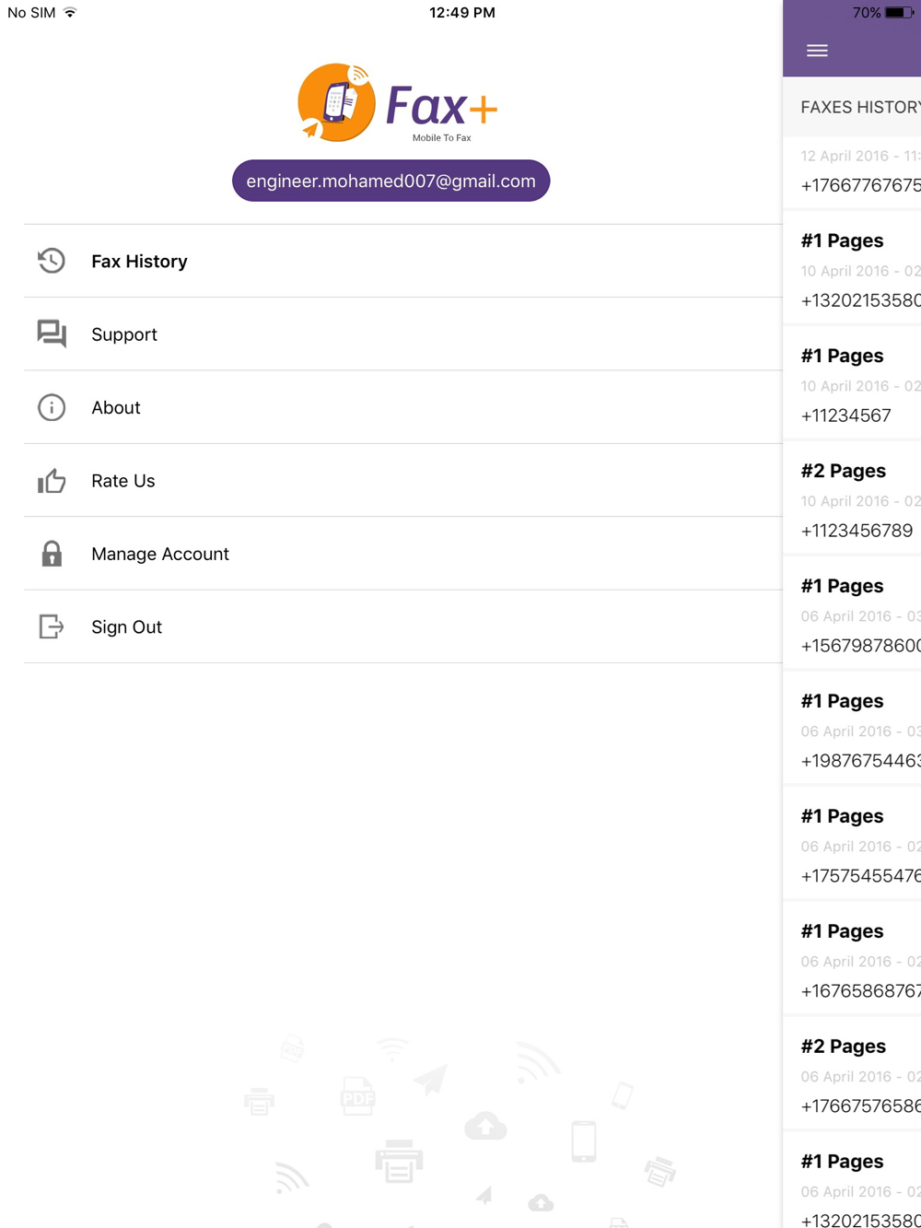The image size is (921, 1228).
Task: Tap the Fax History clock icon
Action: (x=52, y=261)
